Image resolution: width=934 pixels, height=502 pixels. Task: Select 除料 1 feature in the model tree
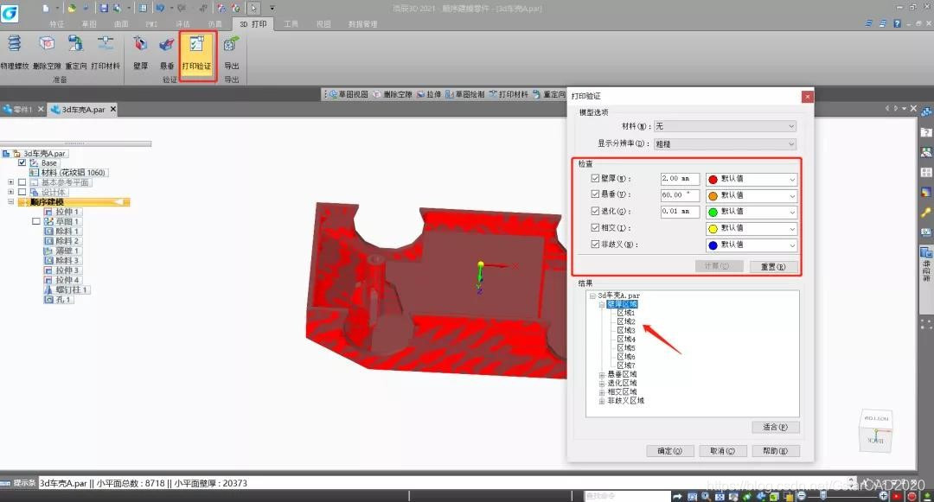point(62,232)
